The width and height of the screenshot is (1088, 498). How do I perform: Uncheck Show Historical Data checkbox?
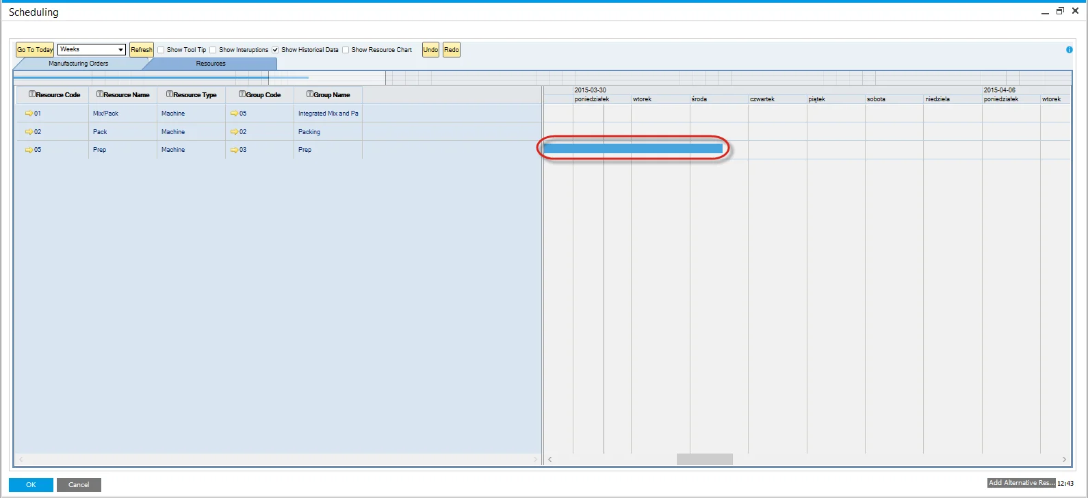[x=276, y=50]
